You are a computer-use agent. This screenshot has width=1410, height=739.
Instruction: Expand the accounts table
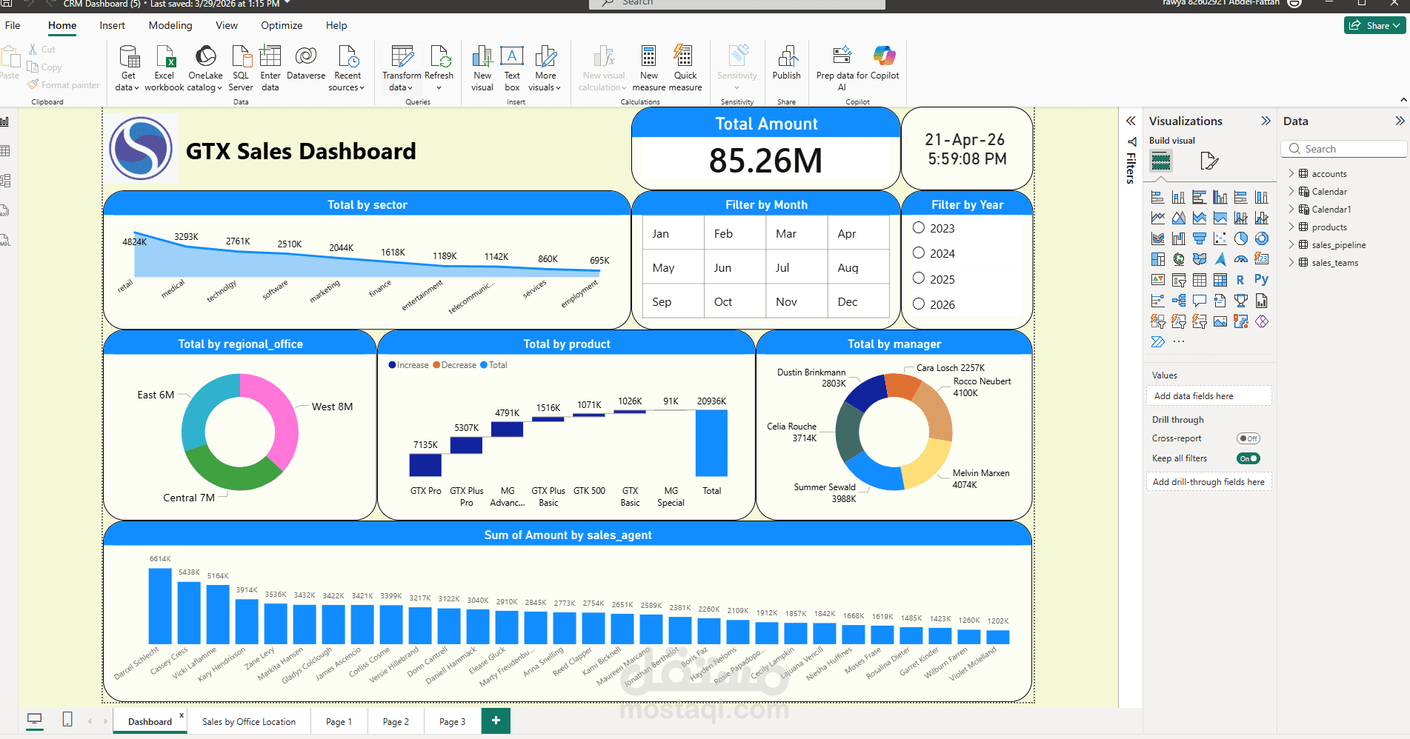pos(1291,173)
